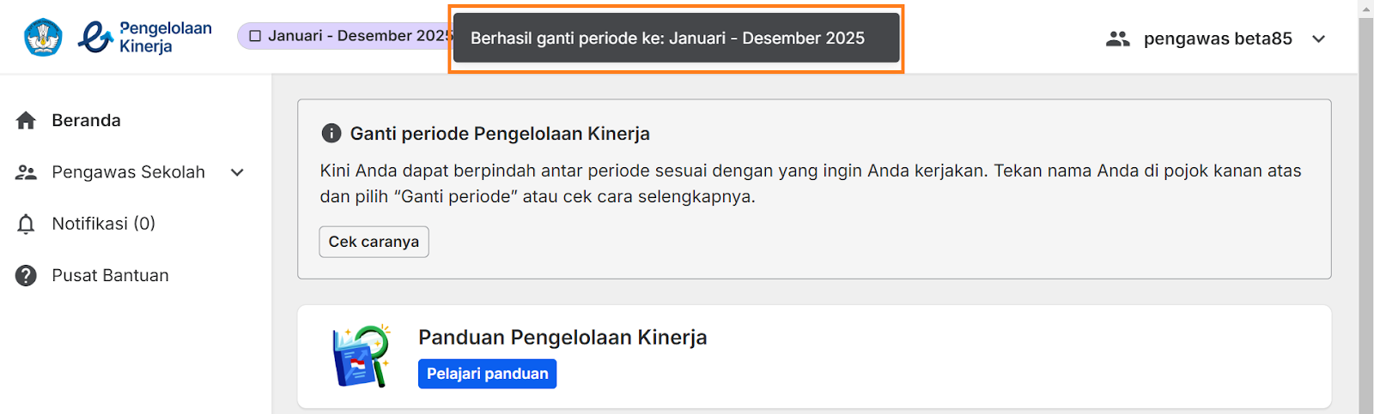Viewport: 1374px width, 414px height.
Task: Click the Pusat Bantuan question mark icon
Action: point(26,276)
